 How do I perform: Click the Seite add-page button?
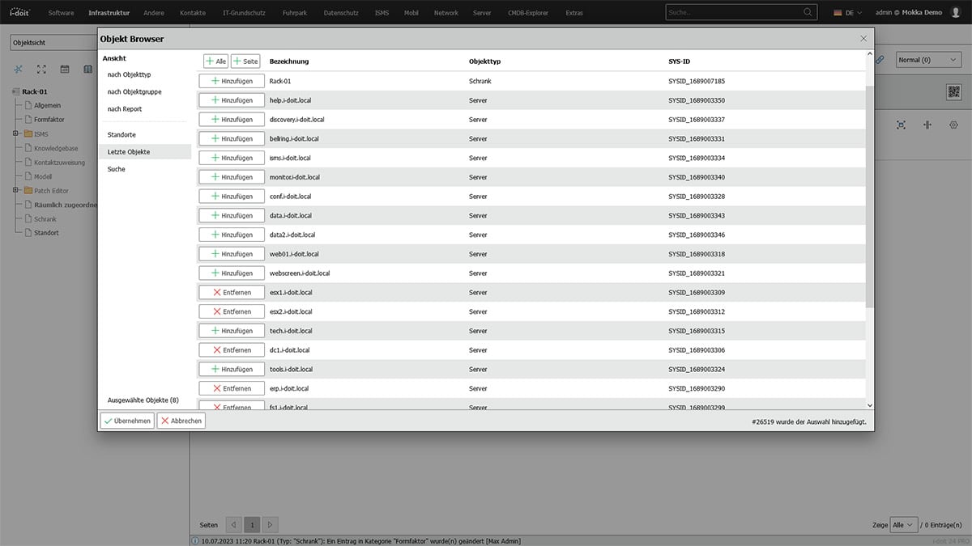pos(245,61)
